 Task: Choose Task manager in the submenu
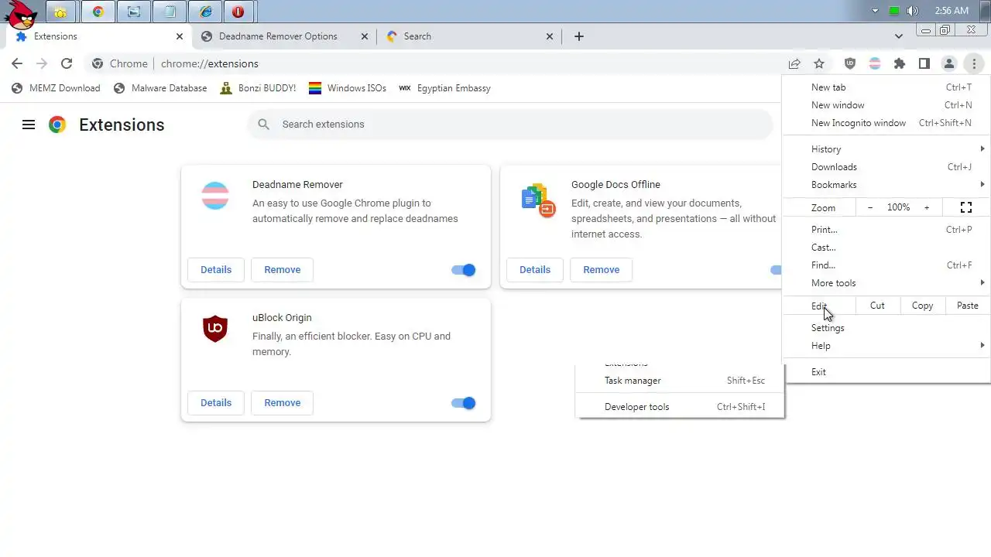click(680, 380)
